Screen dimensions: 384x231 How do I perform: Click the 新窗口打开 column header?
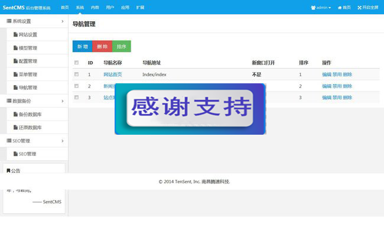point(263,63)
